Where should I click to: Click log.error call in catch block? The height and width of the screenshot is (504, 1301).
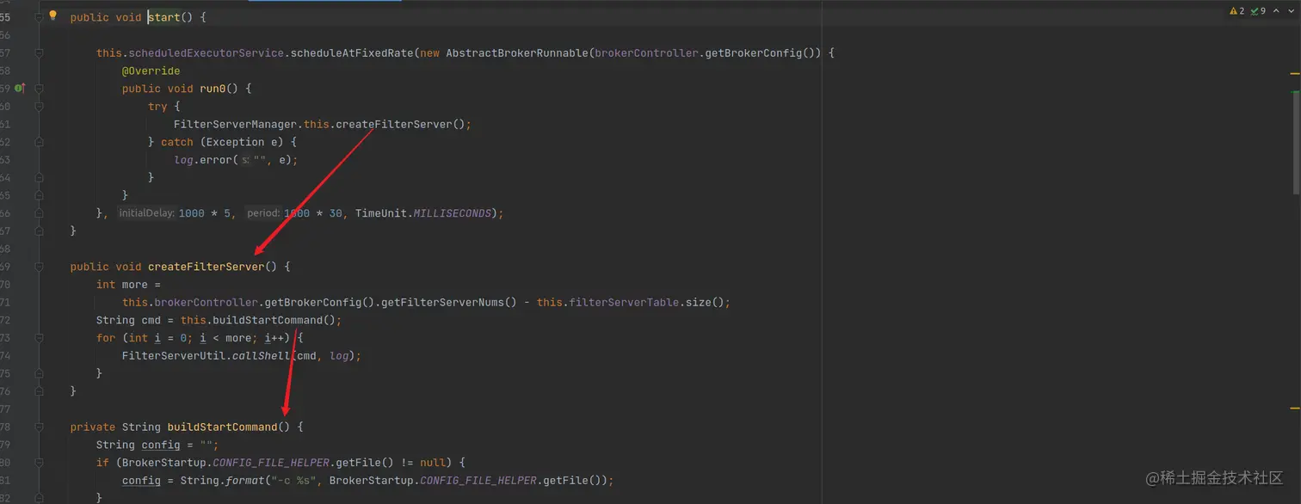tap(202, 160)
